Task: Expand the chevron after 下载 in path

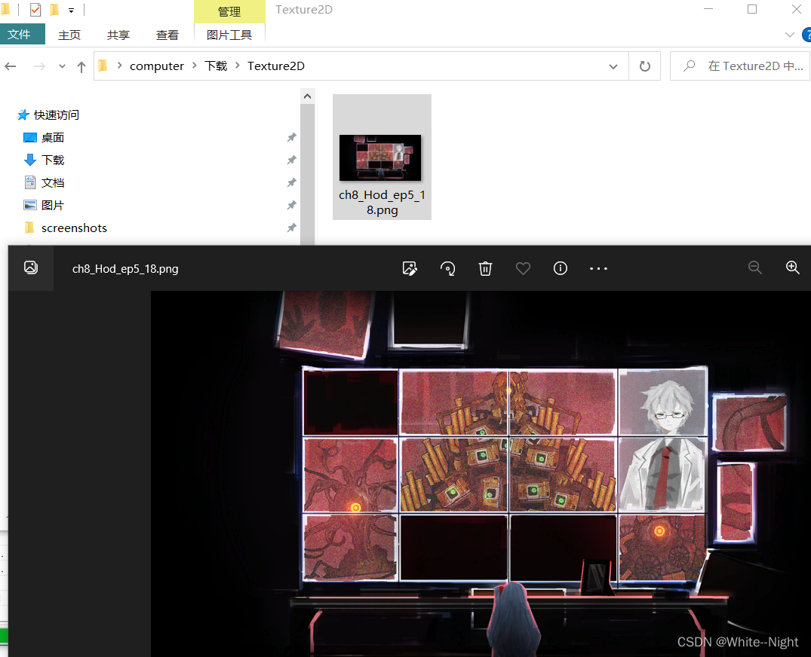Action: coord(238,66)
